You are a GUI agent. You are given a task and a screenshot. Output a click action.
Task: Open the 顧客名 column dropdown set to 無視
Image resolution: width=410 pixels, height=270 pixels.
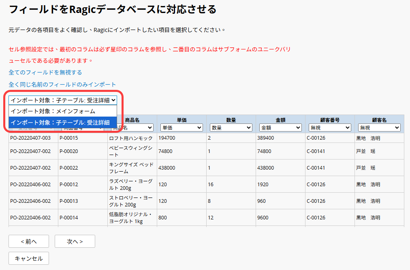pyautogui.click(x=379, y=128)
